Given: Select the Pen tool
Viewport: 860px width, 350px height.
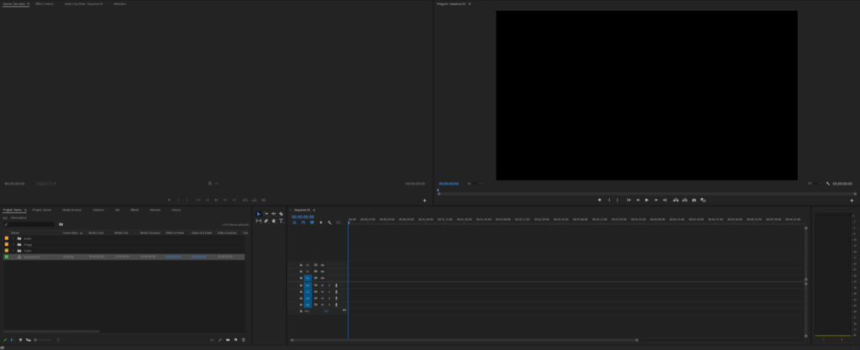Looking at the screenshot, I should click(x=266, y=221).
